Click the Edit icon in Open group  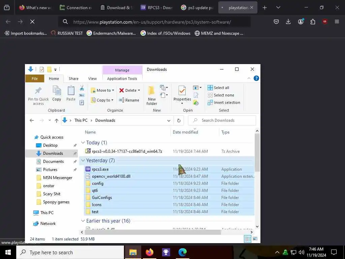pyautogui.click(x=196, y=95)
